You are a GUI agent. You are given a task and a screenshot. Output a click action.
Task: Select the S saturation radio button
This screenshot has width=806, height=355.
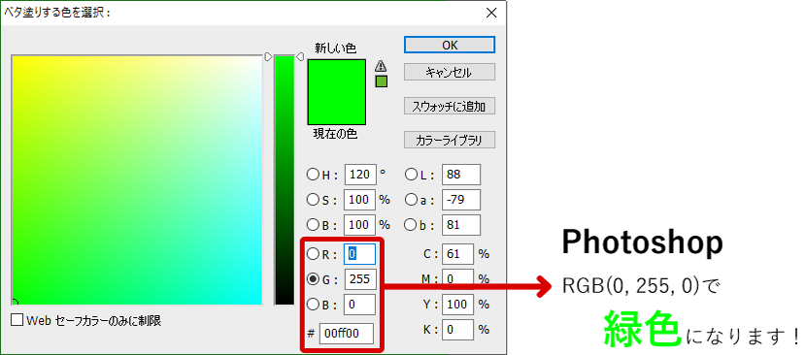click(x=312, y=200)
